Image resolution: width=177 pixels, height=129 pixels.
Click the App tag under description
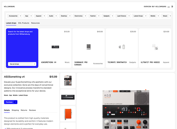coord(11,95)
